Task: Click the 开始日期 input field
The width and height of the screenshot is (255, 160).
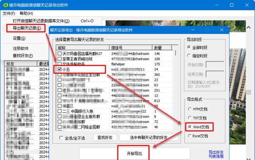Action: pos(215,65)
